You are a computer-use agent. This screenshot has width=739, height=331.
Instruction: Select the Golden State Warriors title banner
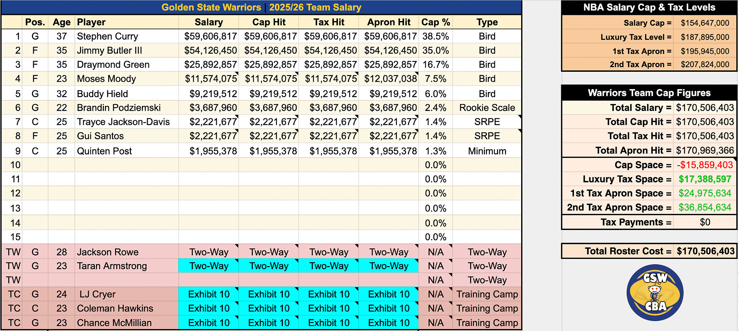[261, 7]
